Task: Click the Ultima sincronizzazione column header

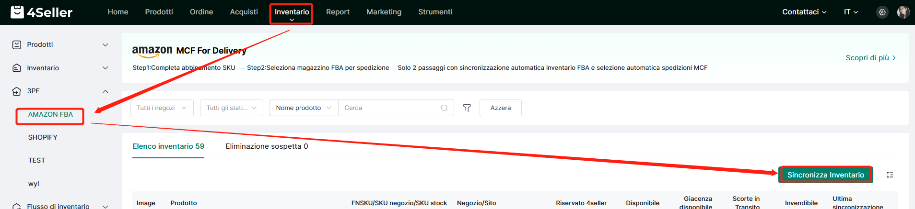Action: (857, 203)
